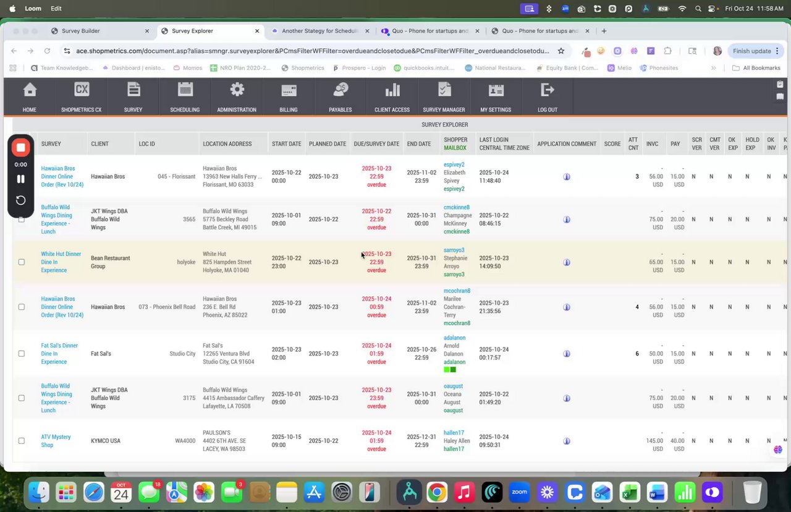
Task: Stop the Loom recording
Action: tap(20, 148)
